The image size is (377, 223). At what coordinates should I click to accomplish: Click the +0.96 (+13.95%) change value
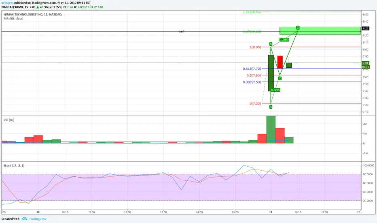tap(51, 7)
